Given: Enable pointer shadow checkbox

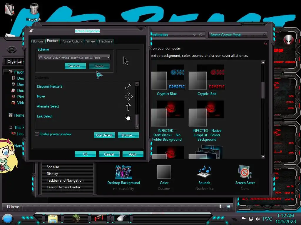Looking at the screenshot, I should tap(37, 134).
